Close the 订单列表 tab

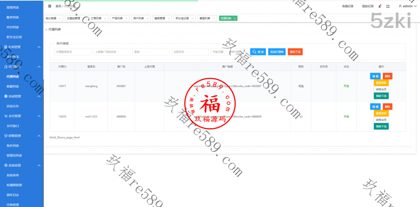coord(105,18)
